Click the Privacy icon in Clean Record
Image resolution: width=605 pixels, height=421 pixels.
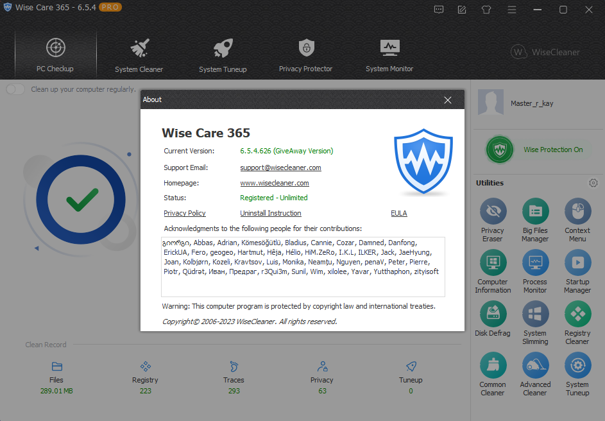[322, 366]
